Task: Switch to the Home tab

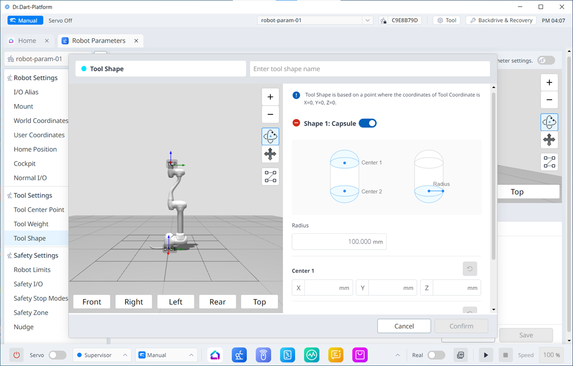Action: [27, 41]
